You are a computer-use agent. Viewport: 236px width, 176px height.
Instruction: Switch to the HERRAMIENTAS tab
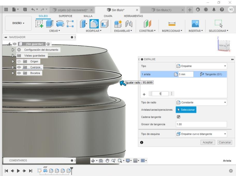pyautogui.click(x=133, y=16)
